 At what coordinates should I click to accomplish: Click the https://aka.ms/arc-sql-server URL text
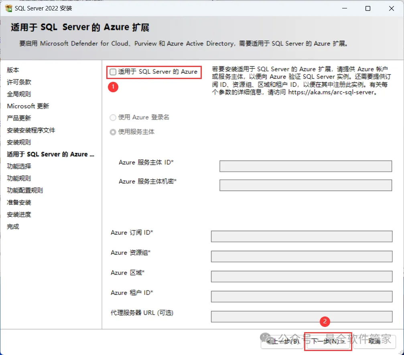(x=331, y=92)
